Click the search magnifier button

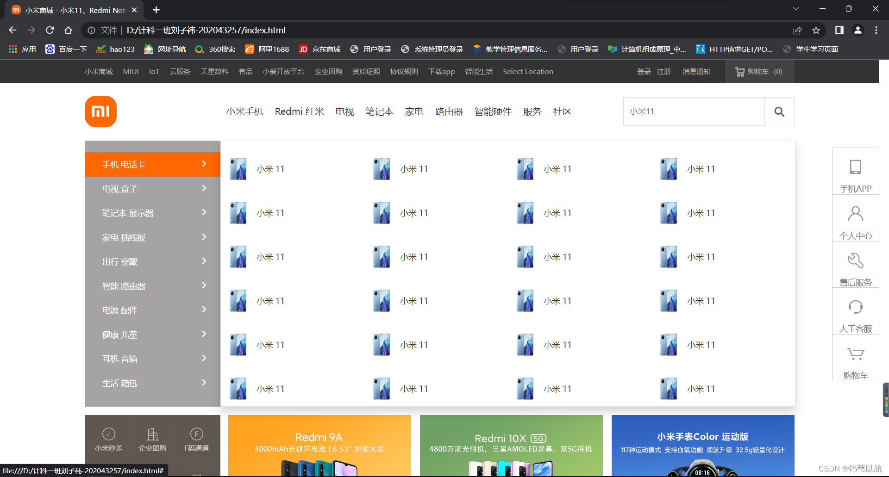click(x=779, y=112)
